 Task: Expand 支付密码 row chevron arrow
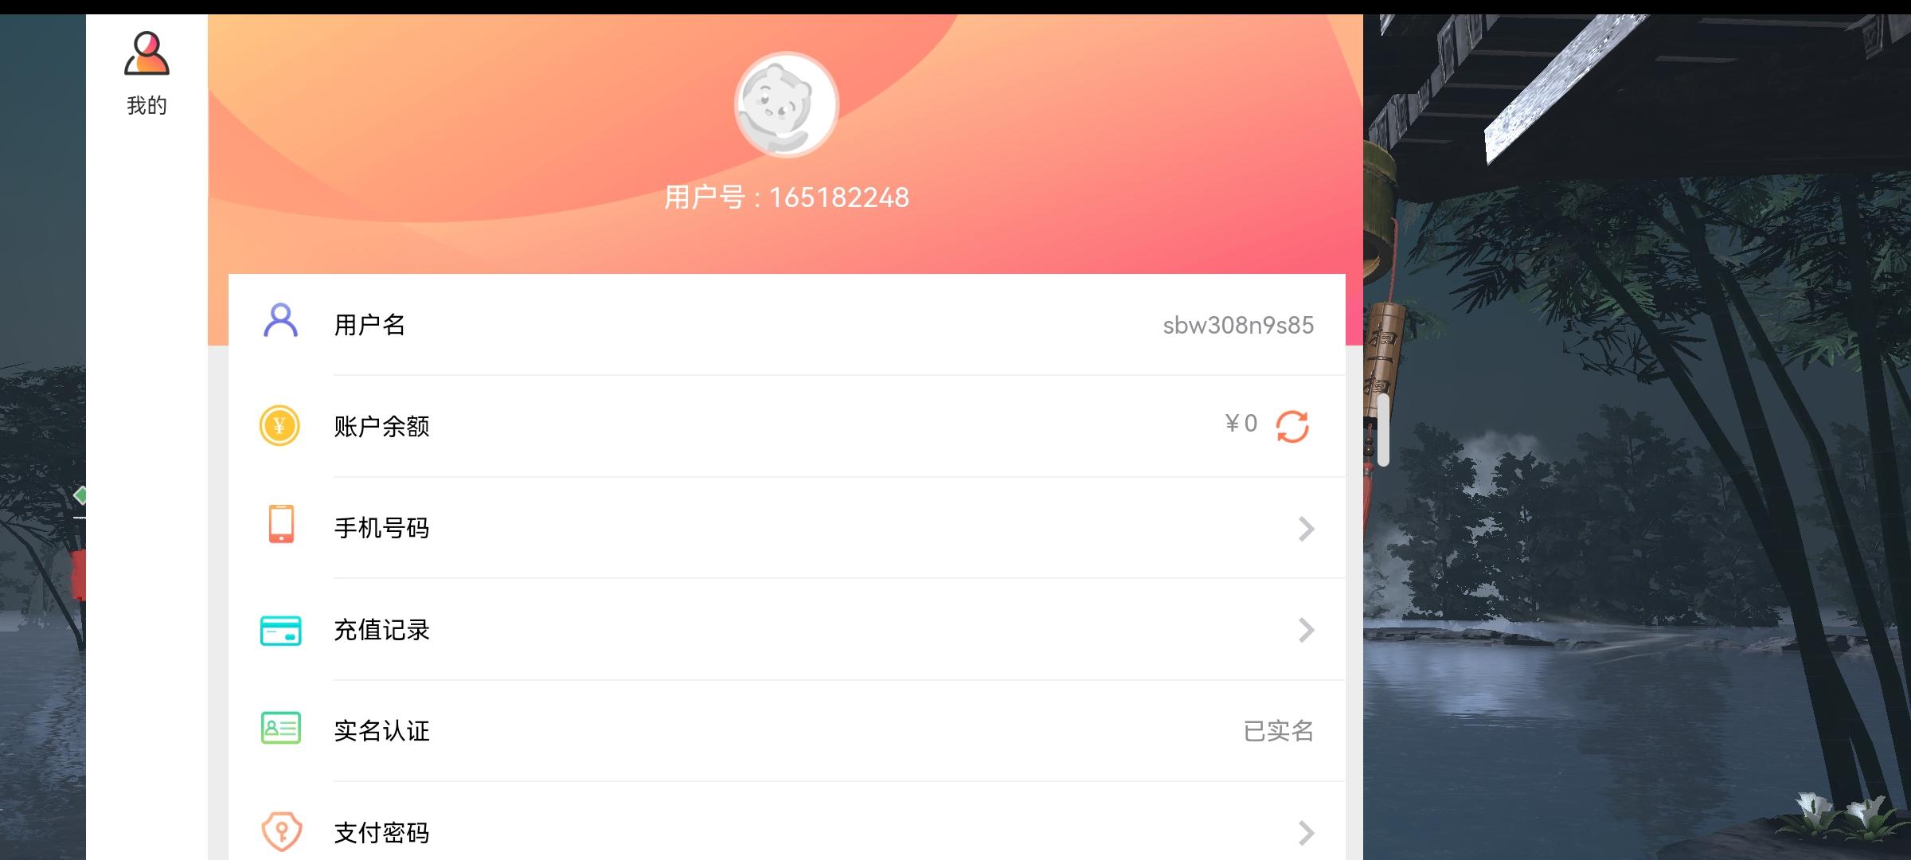click(x=1306, y=833)
